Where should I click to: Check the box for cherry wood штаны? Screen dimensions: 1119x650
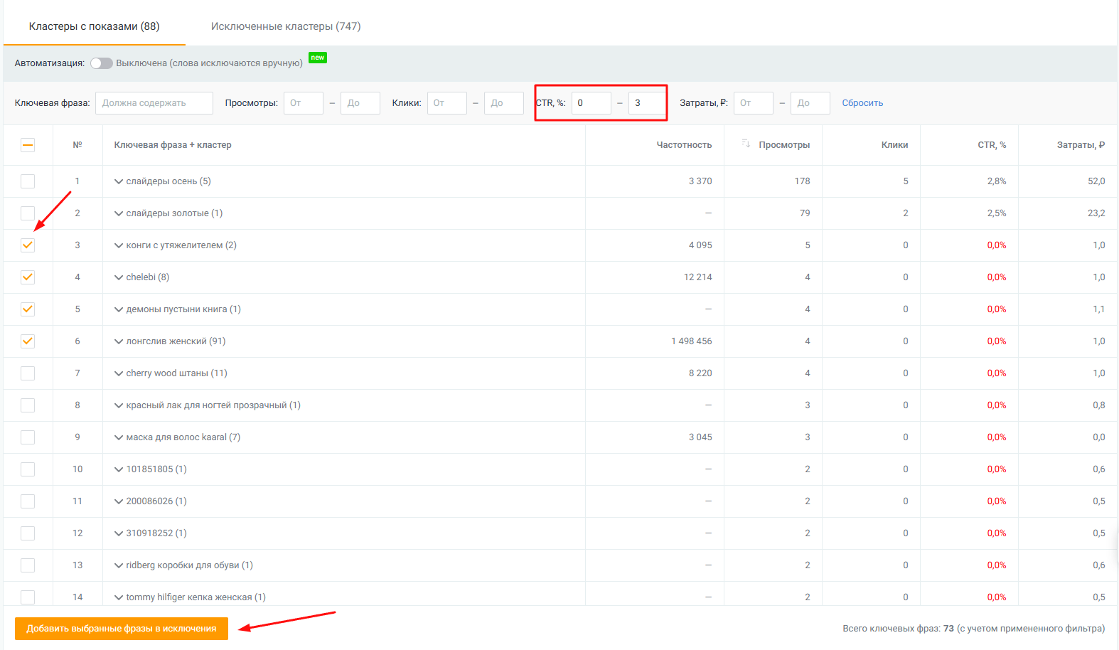pyautogui.click(x=28, y=373)
